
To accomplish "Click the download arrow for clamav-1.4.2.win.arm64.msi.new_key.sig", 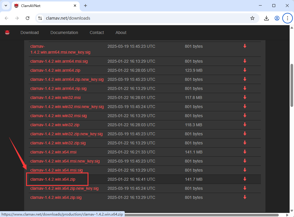I will pos(245,46).
